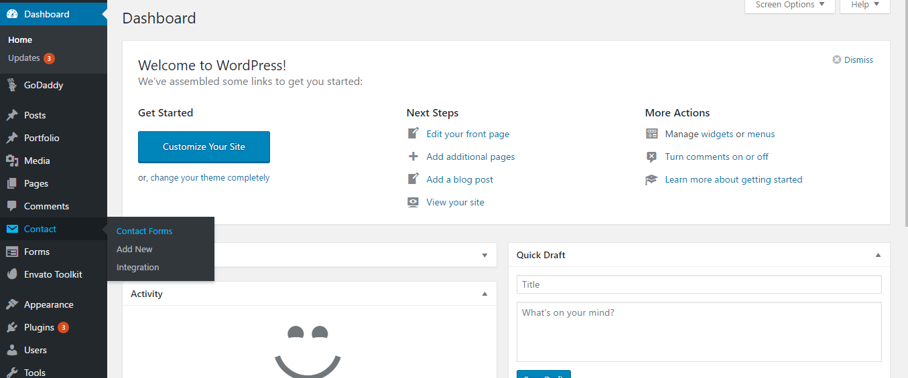908x378 pixels.
Task: Click the Welcome to WordPress! heading
Action: pos(212,65)
